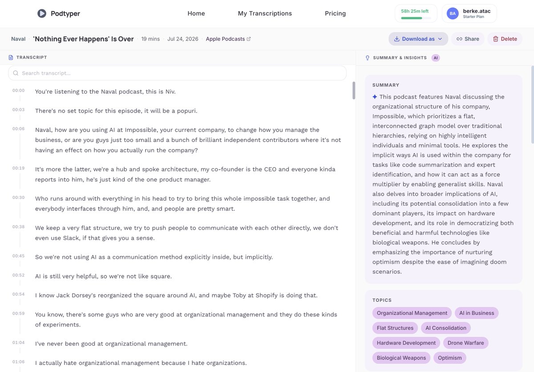Jump to timestamp 00:38
This screenshot has width=534, height=372.
pyautogui.click(x=18, y=227)
